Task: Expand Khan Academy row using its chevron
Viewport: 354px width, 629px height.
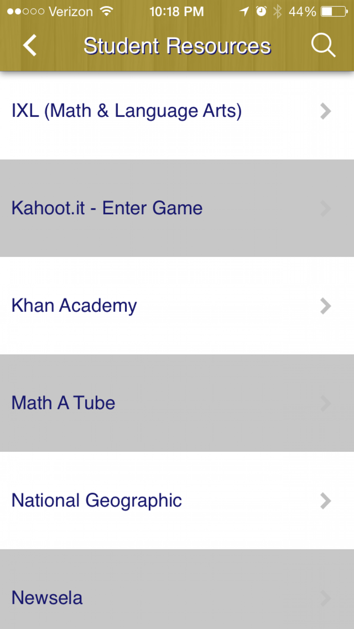Action: point(325,306)
